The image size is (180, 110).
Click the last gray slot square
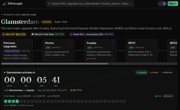click(x=124, y=101)
